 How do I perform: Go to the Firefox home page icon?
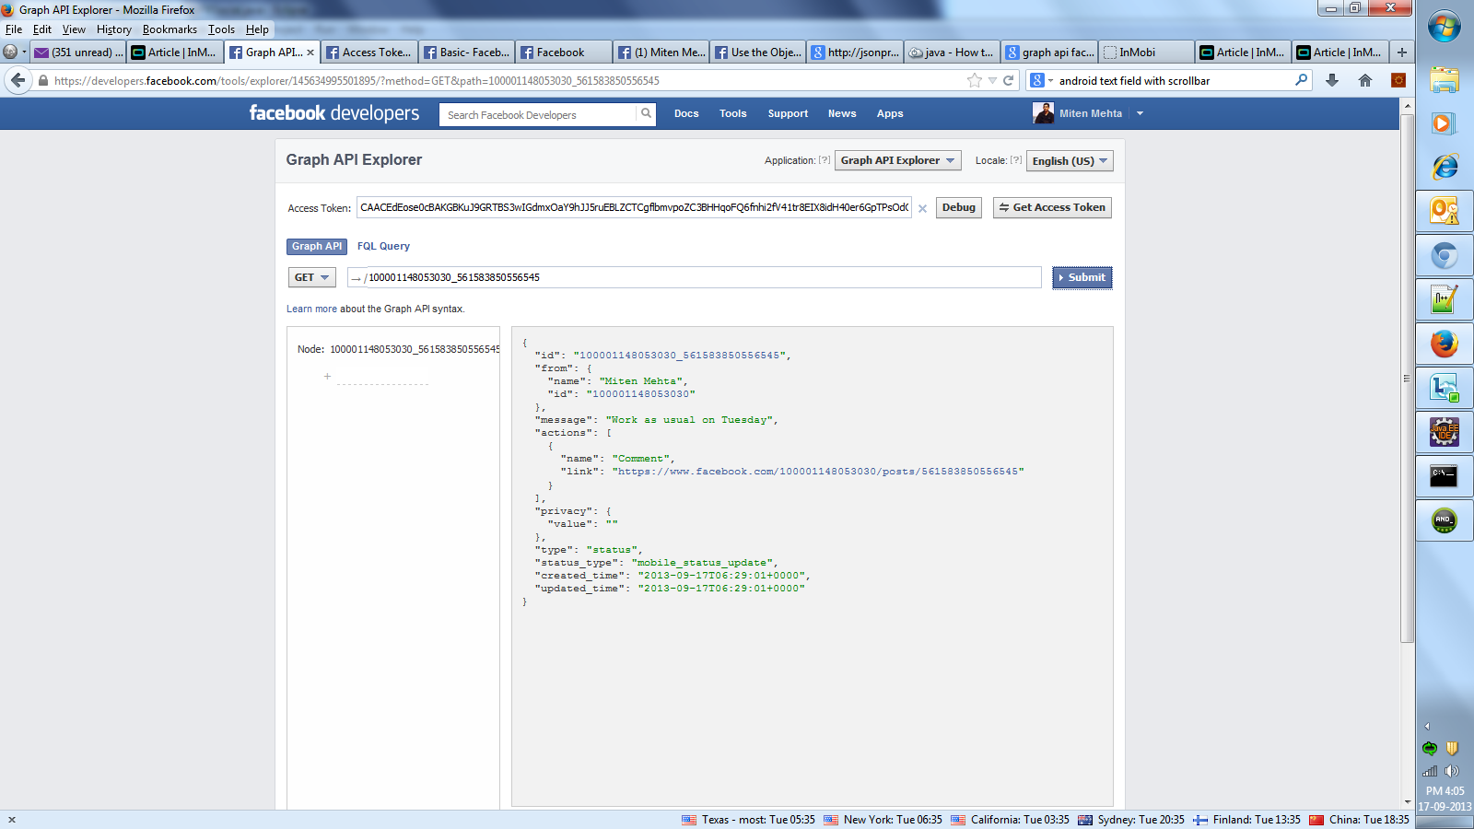tap(1365, 81)
